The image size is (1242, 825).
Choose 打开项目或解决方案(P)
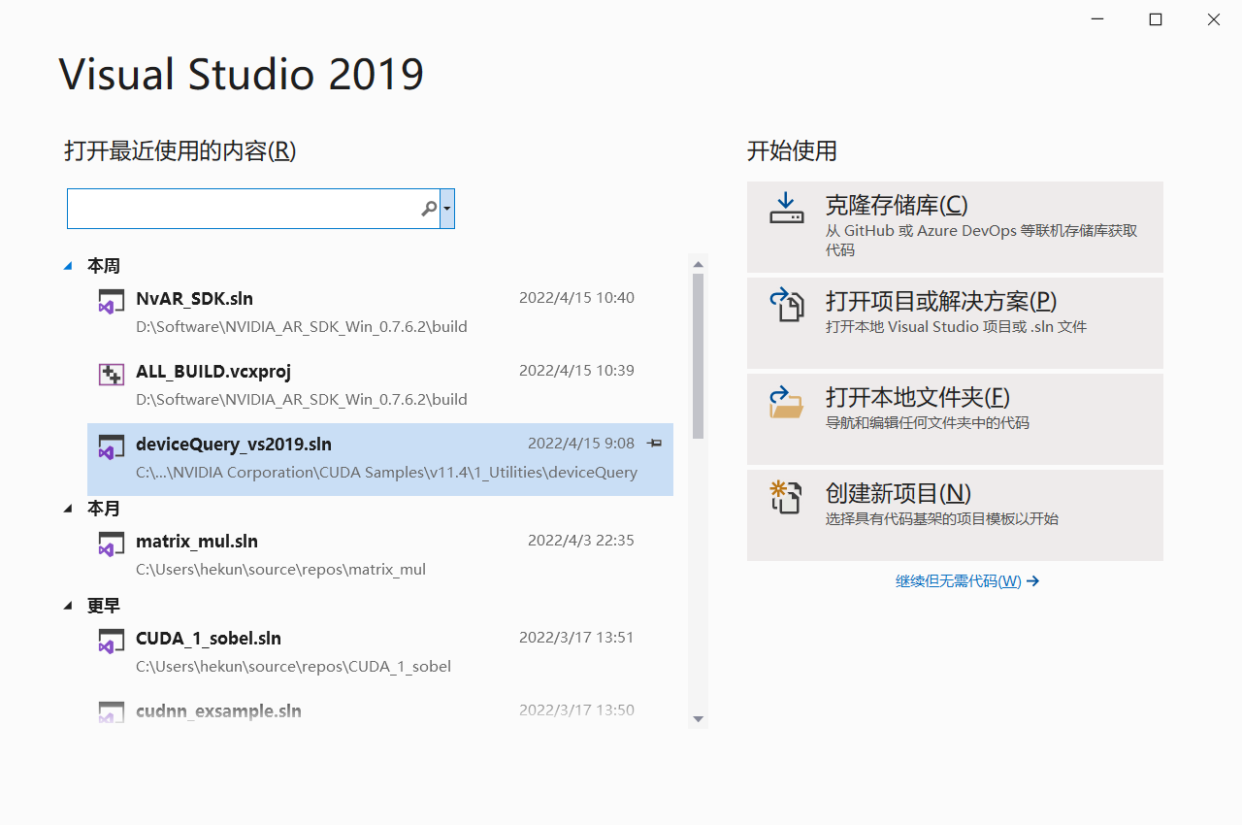(x=955, y=322)
